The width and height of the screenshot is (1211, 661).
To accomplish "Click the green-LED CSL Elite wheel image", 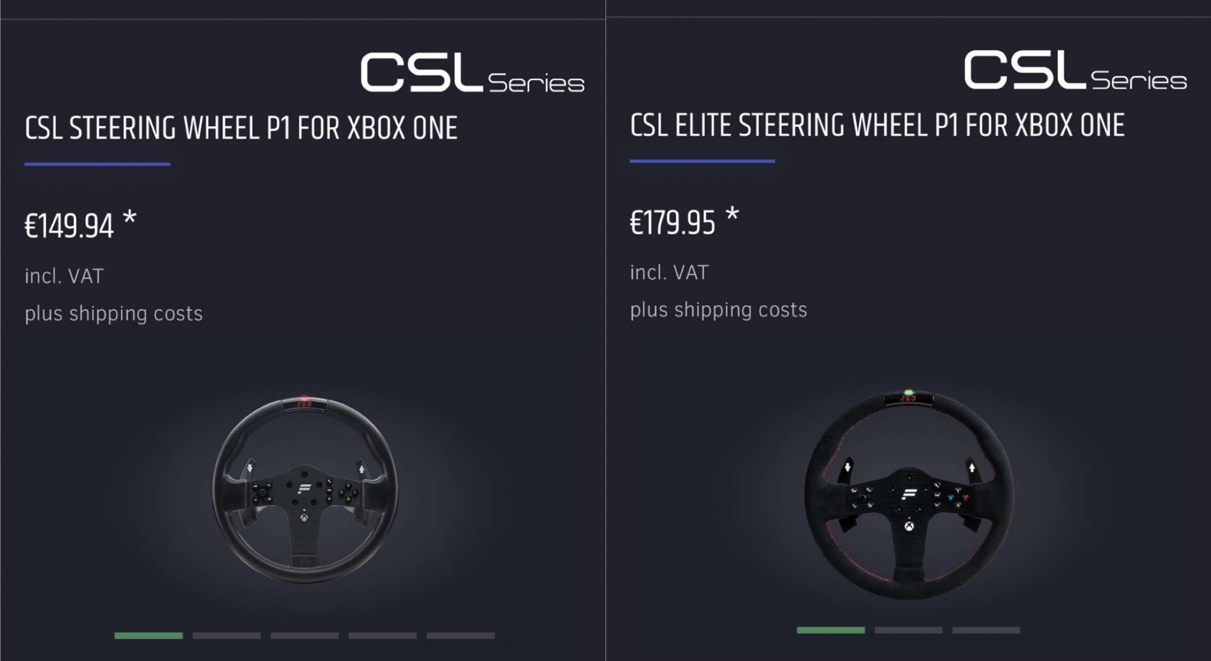I will click(909, 494).
